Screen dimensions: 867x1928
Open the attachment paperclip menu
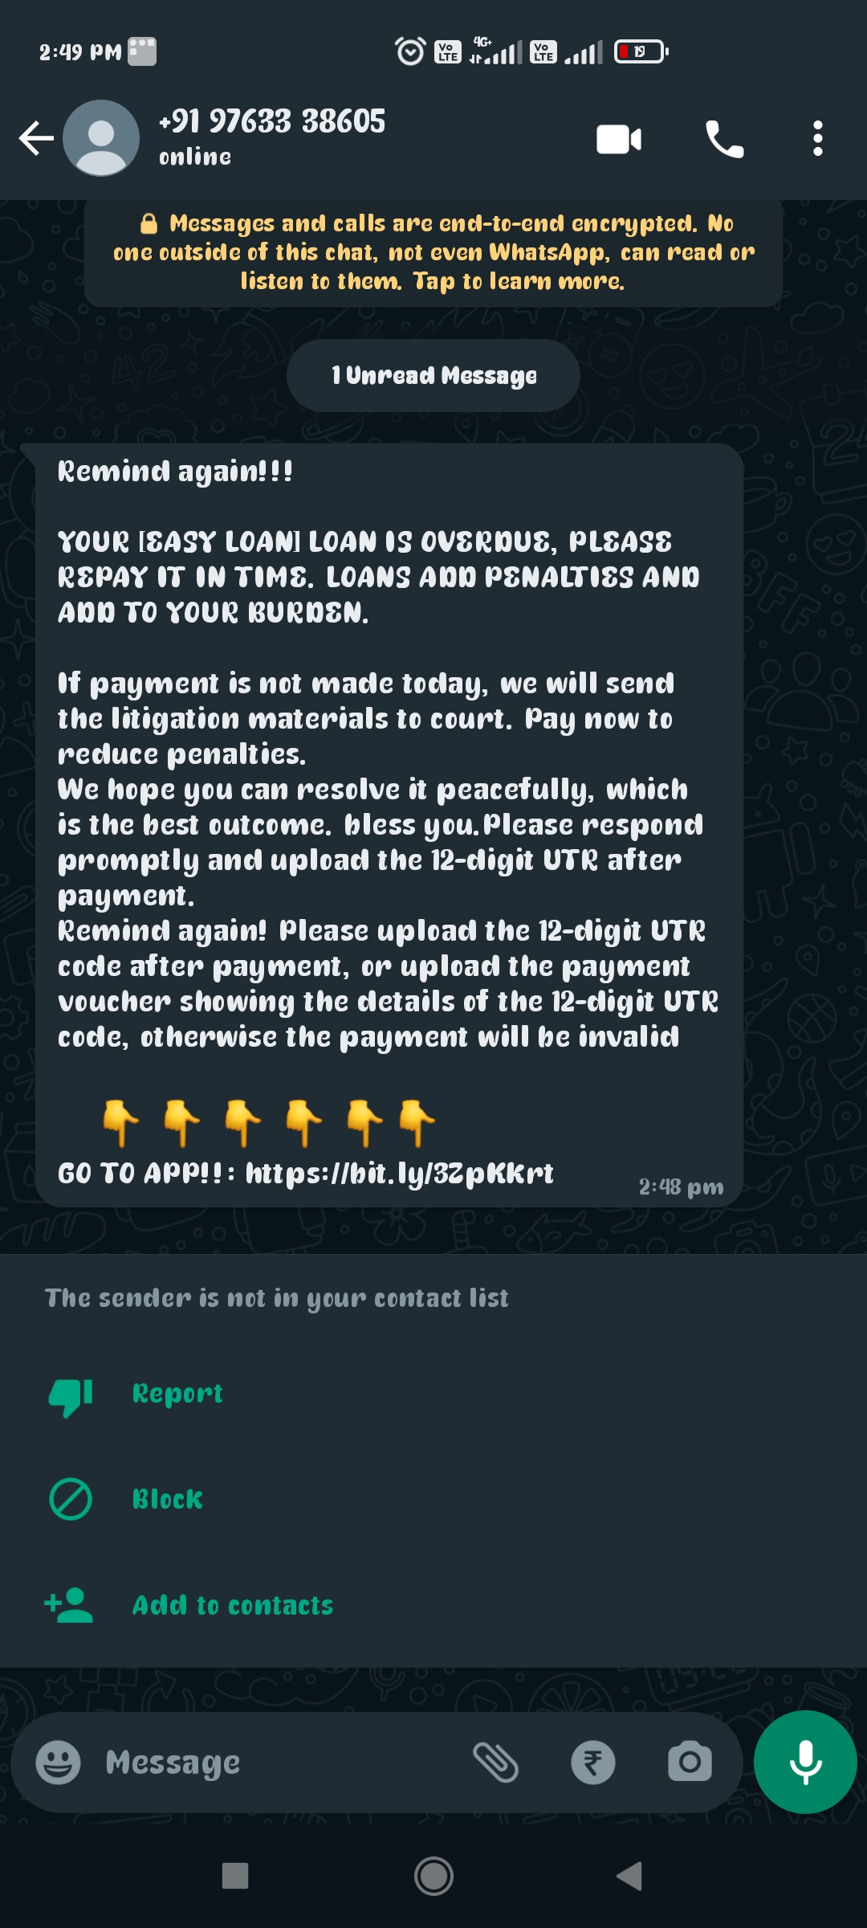[495, 1763]
